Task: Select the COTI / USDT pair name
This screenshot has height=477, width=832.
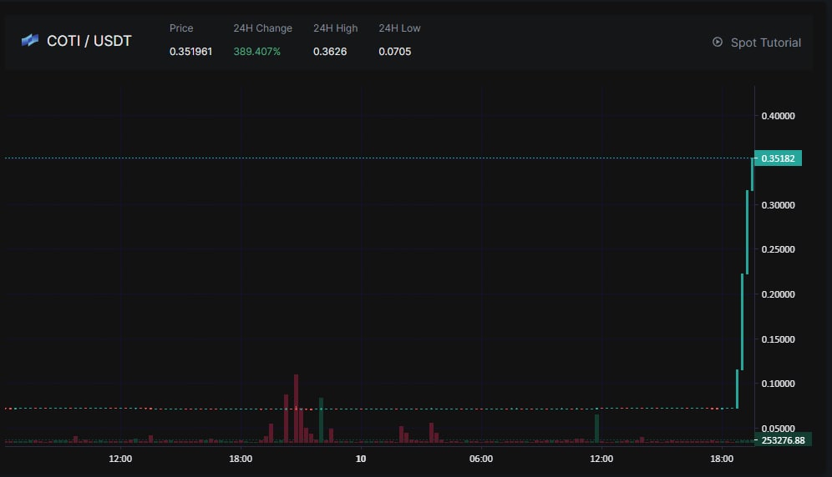Action: (89, 41)
